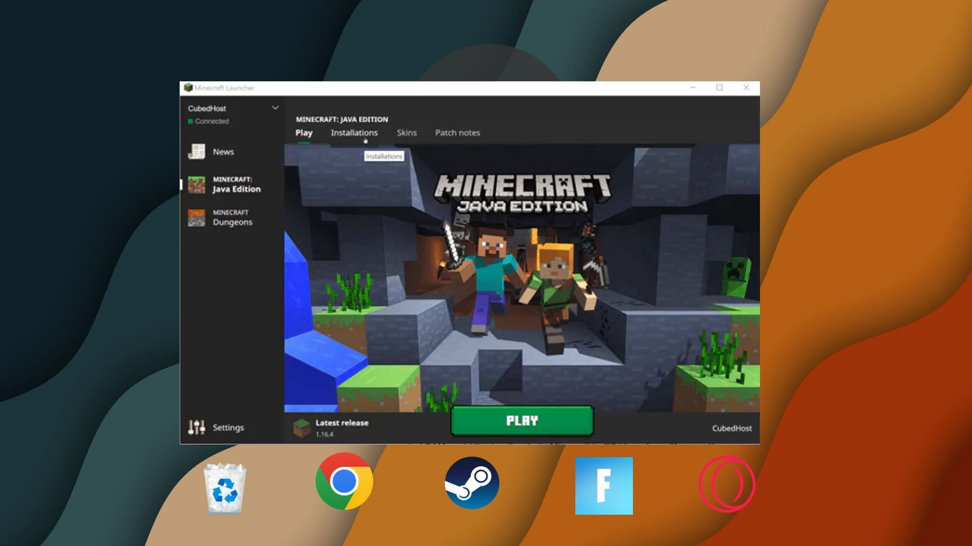972x546 pixels.
Task: Expand the CubedHost account dropdown chevron
Action: coord(275,108)
